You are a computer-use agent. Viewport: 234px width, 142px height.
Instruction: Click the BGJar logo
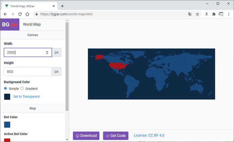10,25
